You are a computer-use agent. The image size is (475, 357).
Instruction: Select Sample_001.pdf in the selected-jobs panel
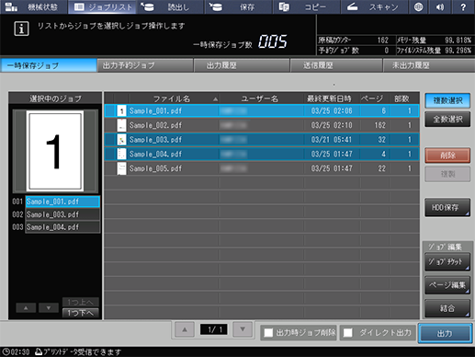pyautogui.click(x=62, y=202)
